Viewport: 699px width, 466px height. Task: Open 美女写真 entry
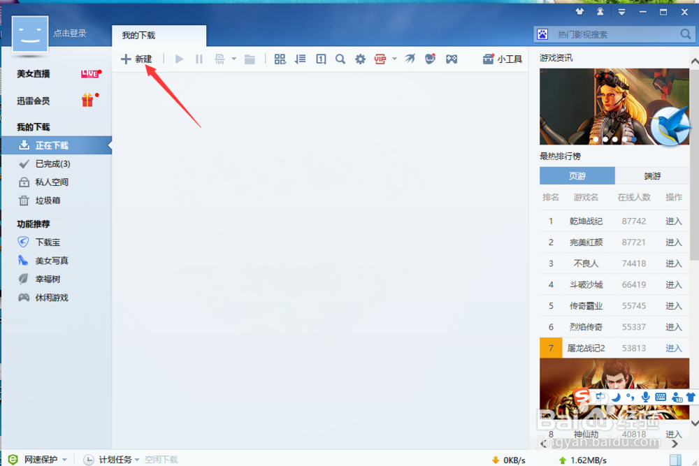52,261
